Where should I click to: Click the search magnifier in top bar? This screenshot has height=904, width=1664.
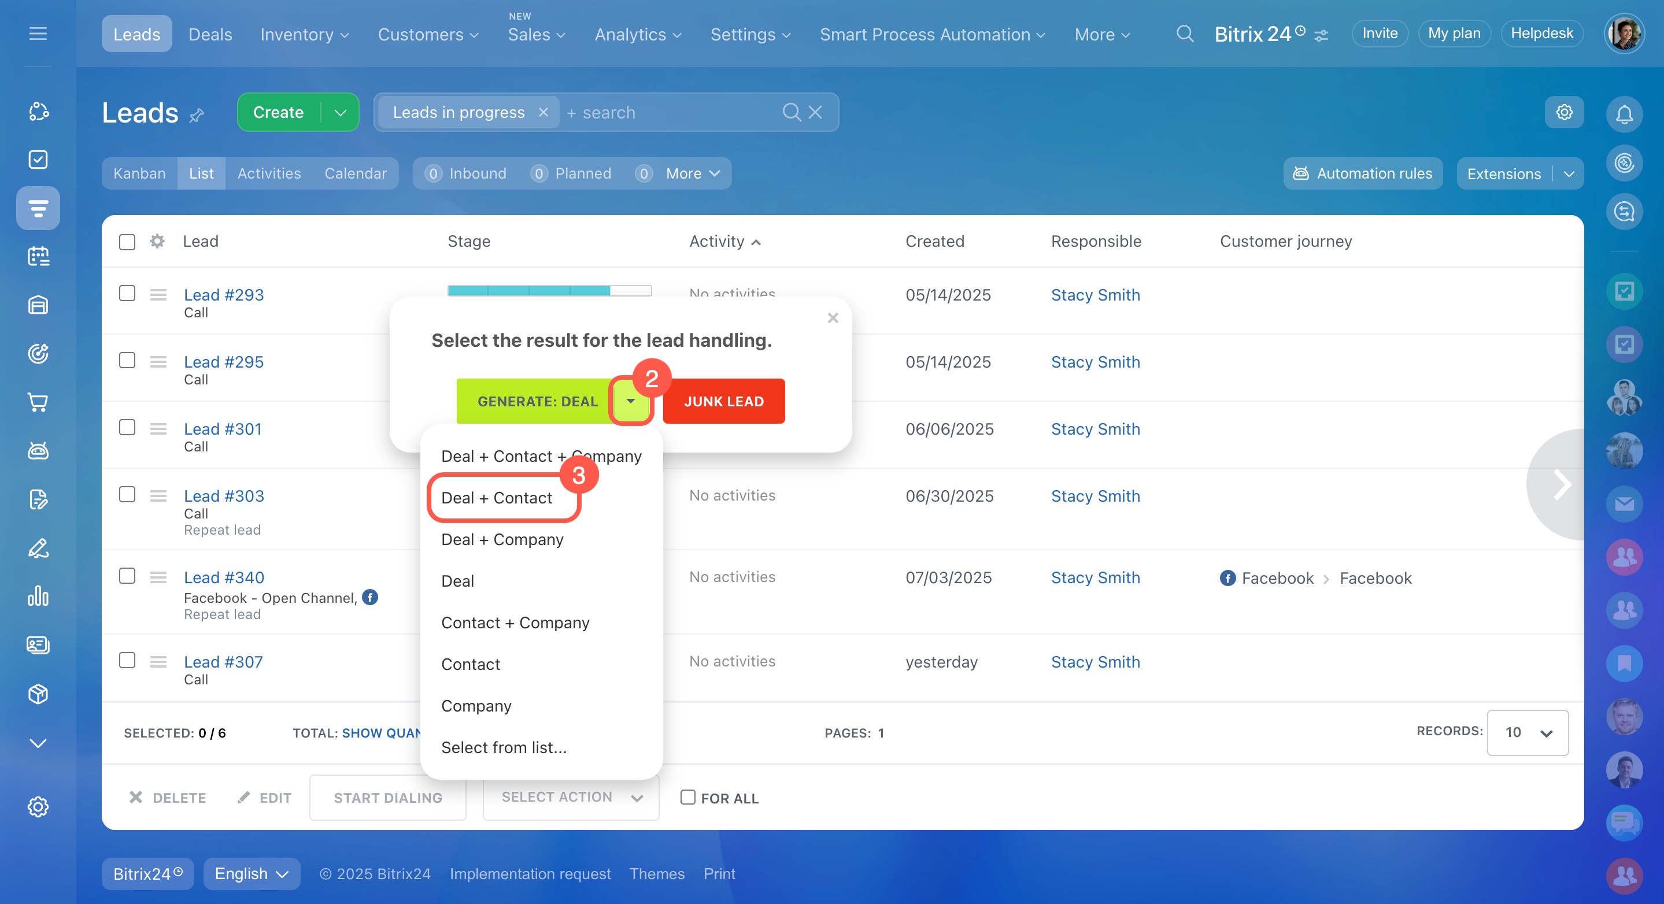tap(1184, 34)
